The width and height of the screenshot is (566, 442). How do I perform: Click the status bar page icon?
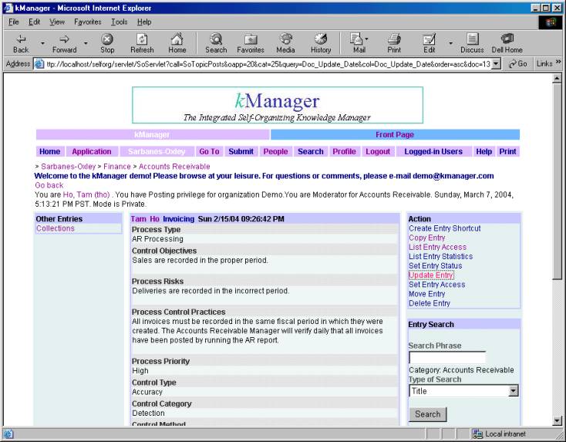coord(8,434)
